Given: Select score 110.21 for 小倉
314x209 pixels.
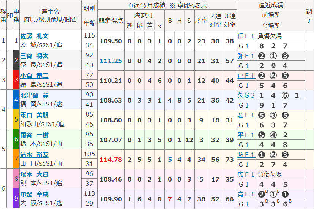Looking at the screenshot, I should [111, 81].
